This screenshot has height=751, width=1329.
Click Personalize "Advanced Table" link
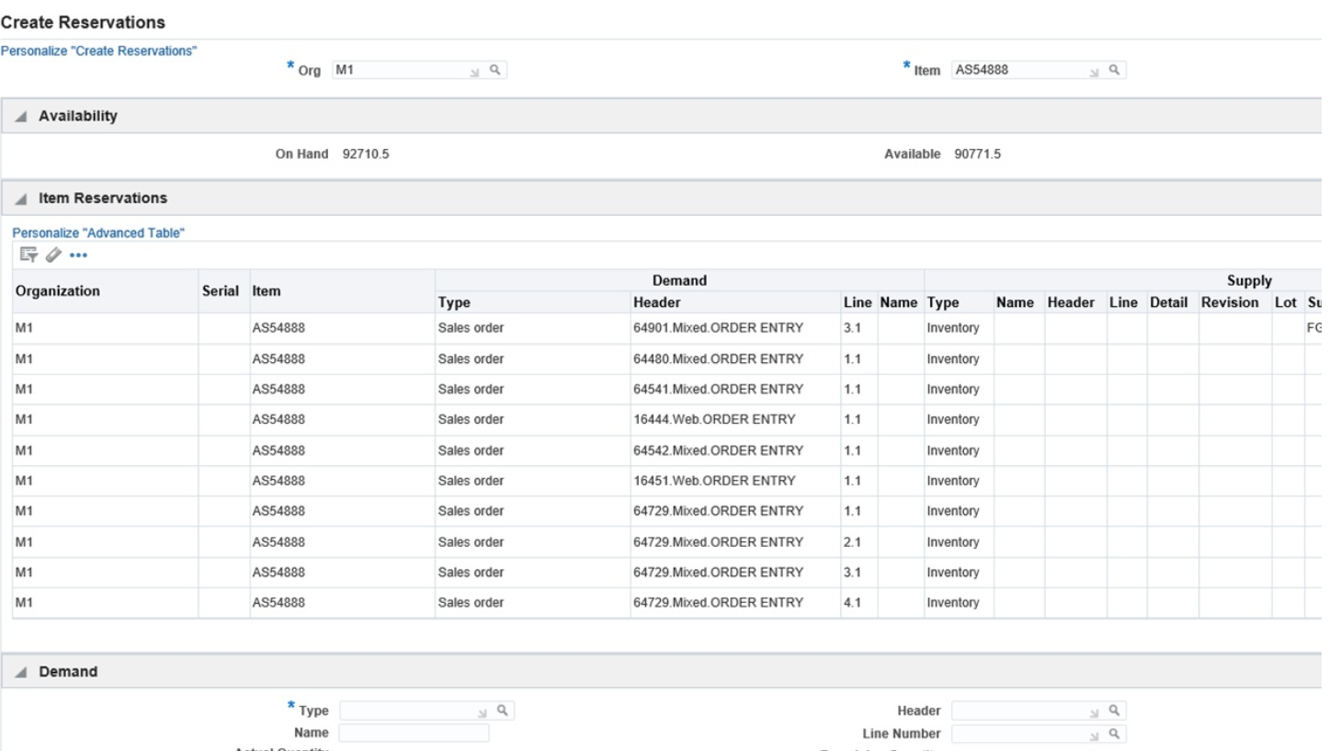tap(98, 233)
